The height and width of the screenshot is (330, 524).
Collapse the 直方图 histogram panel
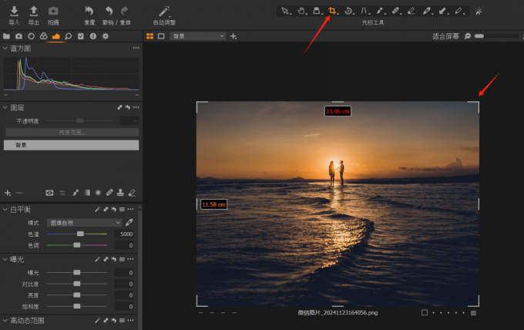pos(5,49)
